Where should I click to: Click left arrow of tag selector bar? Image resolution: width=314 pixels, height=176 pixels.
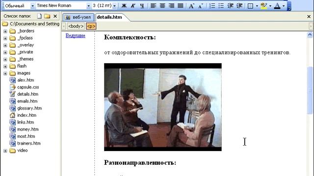(64, 26)
